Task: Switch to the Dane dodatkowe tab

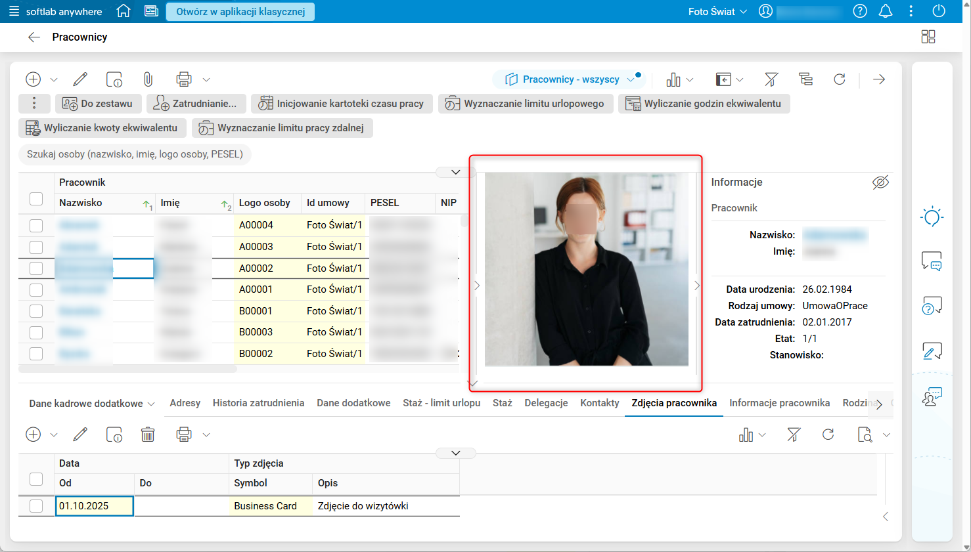Action: tap(353, 403)
